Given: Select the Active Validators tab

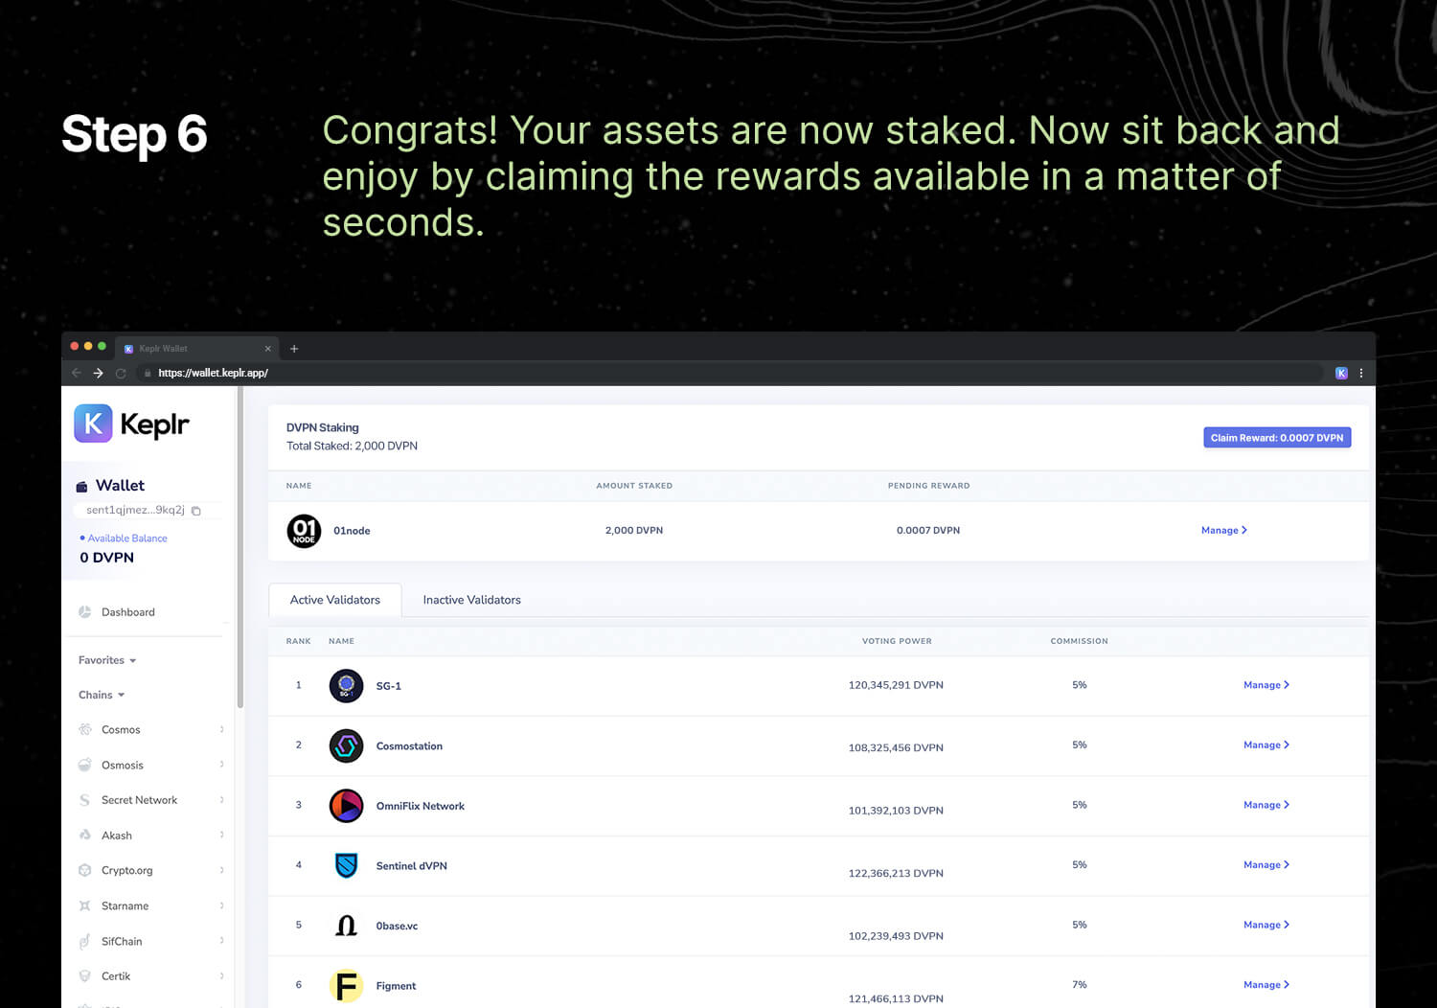Looking at the screenshot, I should pos(335,600).
